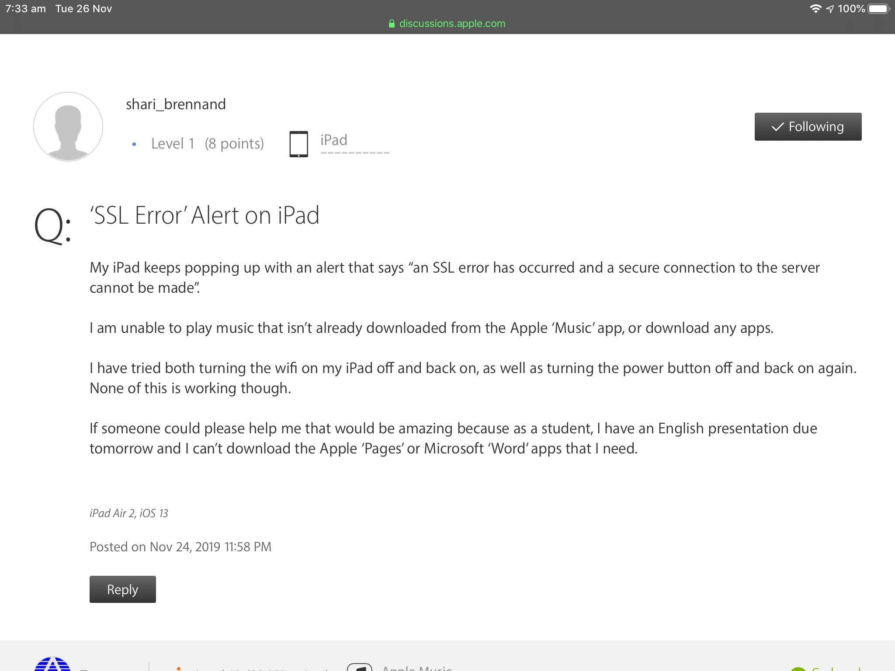Screen dimensions: 895x671
Task: Open the Apple Music community link at the bottom
Action: coord(416,668)
